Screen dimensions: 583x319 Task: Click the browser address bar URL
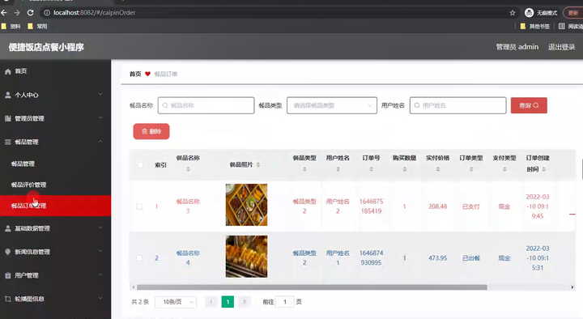pos(95,13)
